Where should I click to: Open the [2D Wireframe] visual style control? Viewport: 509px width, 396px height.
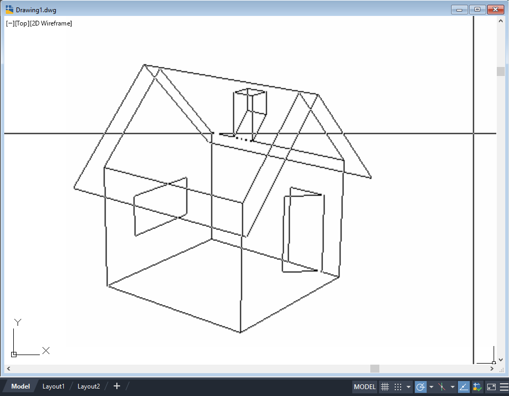[51, 23]
